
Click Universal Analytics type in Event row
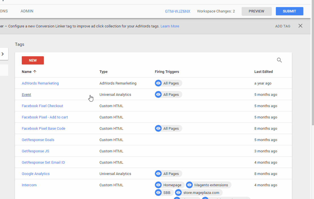tap(115, 94)
